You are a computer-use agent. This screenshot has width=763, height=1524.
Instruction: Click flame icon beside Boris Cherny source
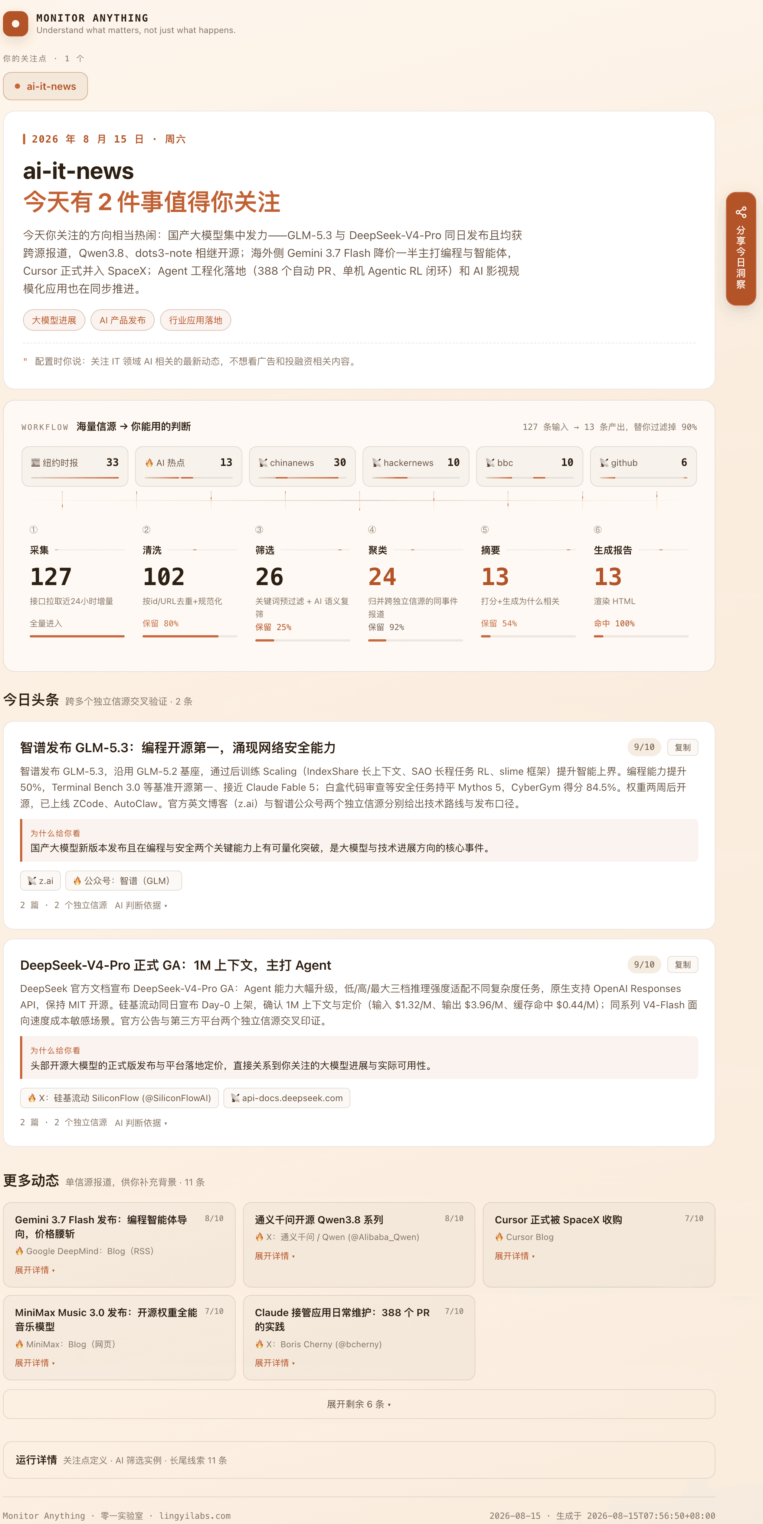pyautogui.click(x=260, y=1344)
